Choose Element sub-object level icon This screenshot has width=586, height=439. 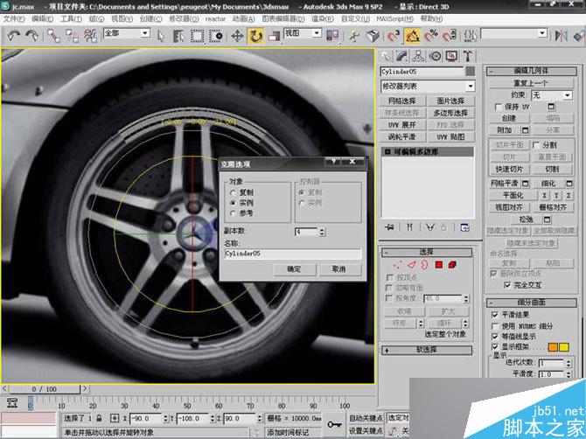tap(453, 264)
